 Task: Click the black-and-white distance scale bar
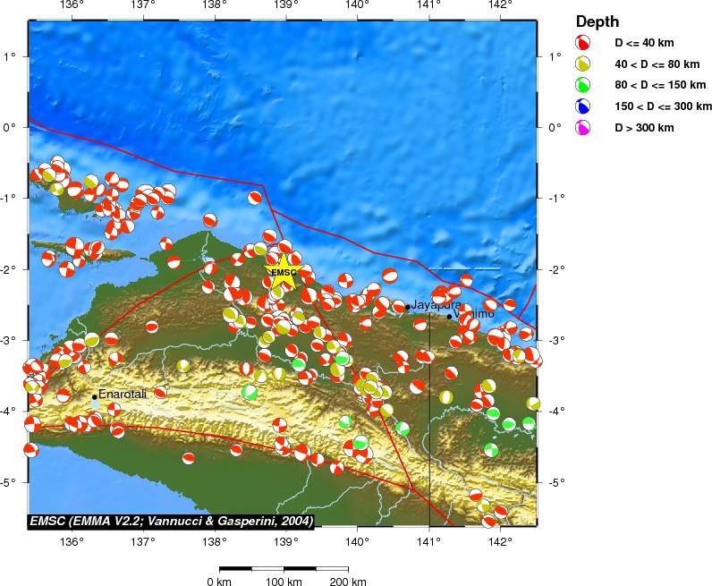click(284, 569)
